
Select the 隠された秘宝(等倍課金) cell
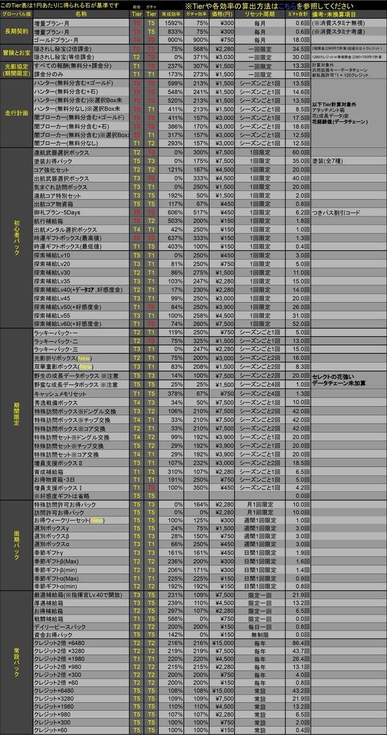81,56
